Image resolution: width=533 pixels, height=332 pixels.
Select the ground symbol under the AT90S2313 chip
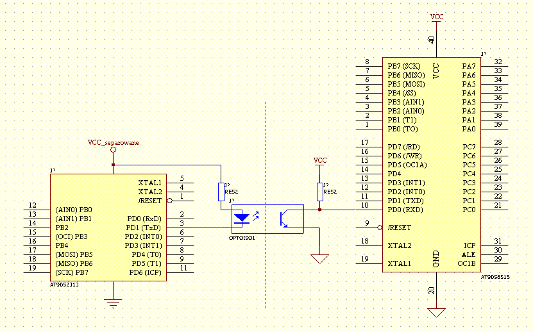114,303
